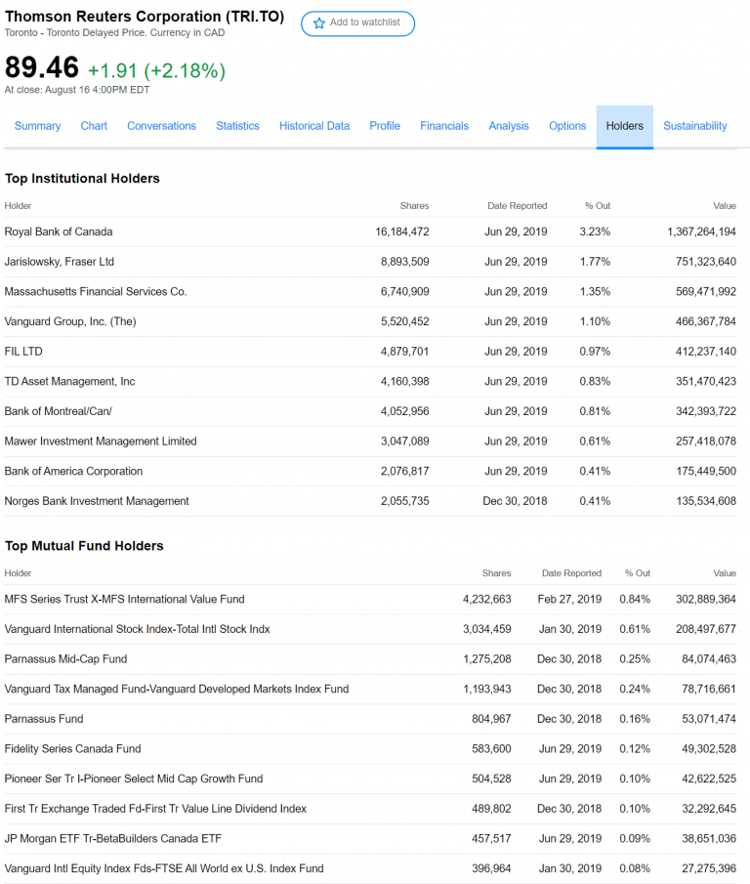Click the 3.23% out value
750x884 pixels.
(595, 232)
